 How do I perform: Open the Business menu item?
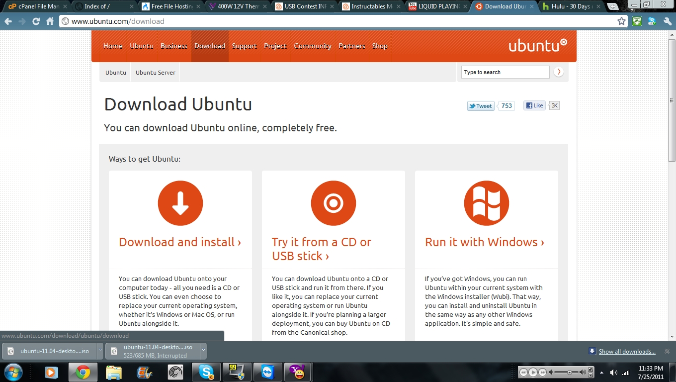(x=174, y=46)
